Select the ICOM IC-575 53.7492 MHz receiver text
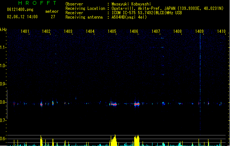The image size is (230, 146). point(147,13)
